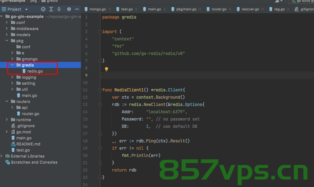Expand the e folder
The width and height of the screenshot is (314, 187).
click(x=12, y=53)
